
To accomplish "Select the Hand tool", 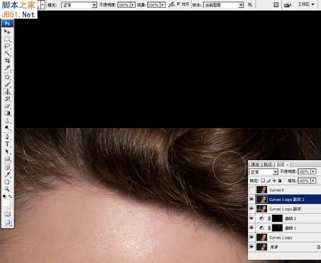I will 7,182.
